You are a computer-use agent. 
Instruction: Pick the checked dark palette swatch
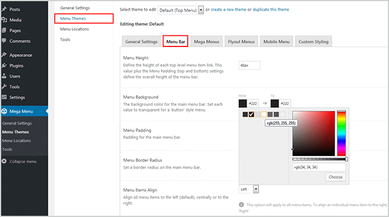pos(251,114)
